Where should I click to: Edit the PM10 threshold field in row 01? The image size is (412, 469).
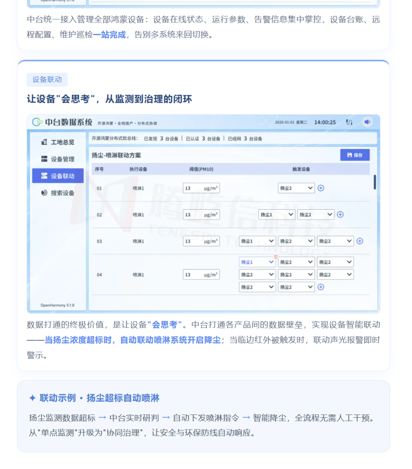click(x=201, y=188)
